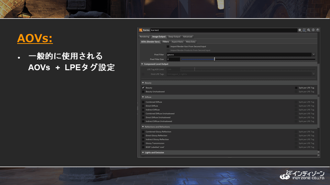Switch to the Filters subtab
This screenshot has height=185, width=330.
click(x=166, y=42)
